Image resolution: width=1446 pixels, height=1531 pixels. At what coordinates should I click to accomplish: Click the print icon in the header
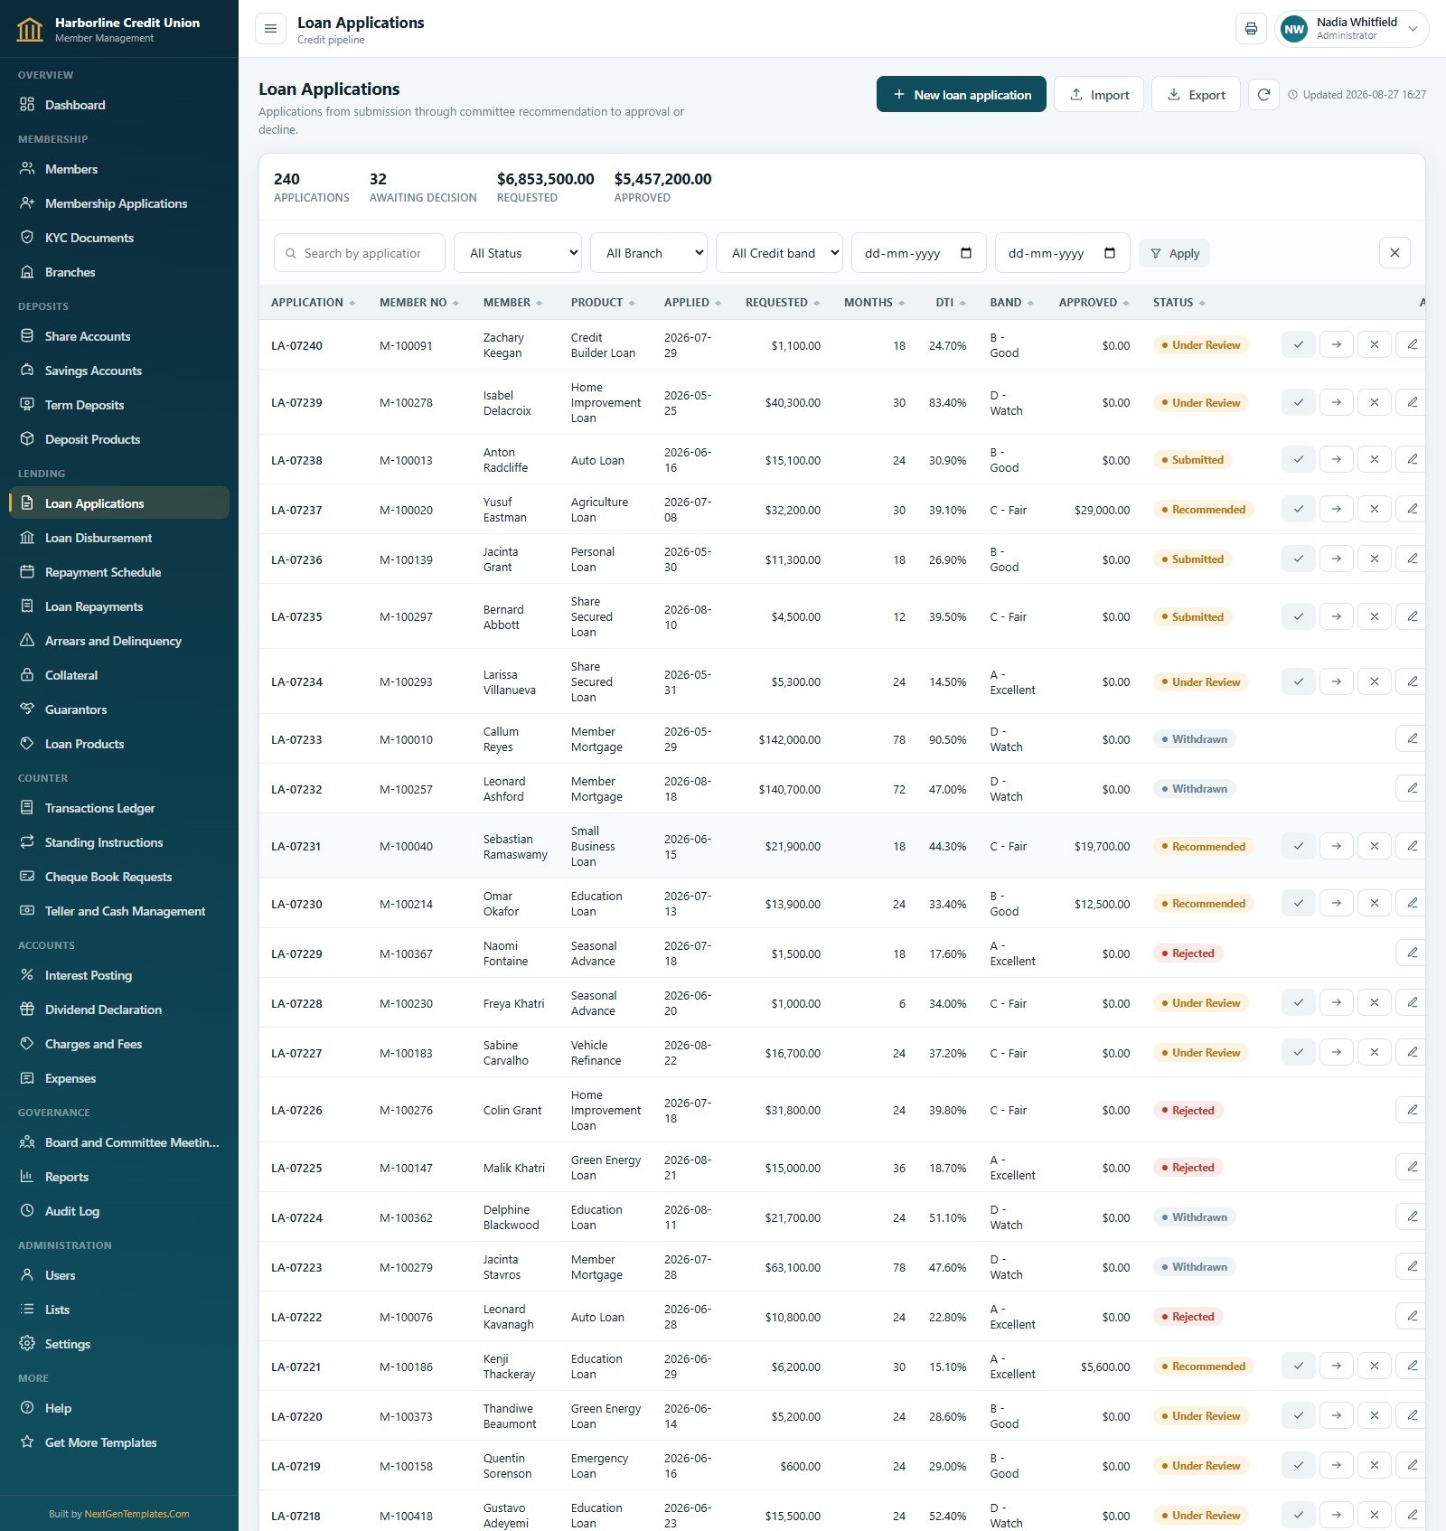[1251, 29]
